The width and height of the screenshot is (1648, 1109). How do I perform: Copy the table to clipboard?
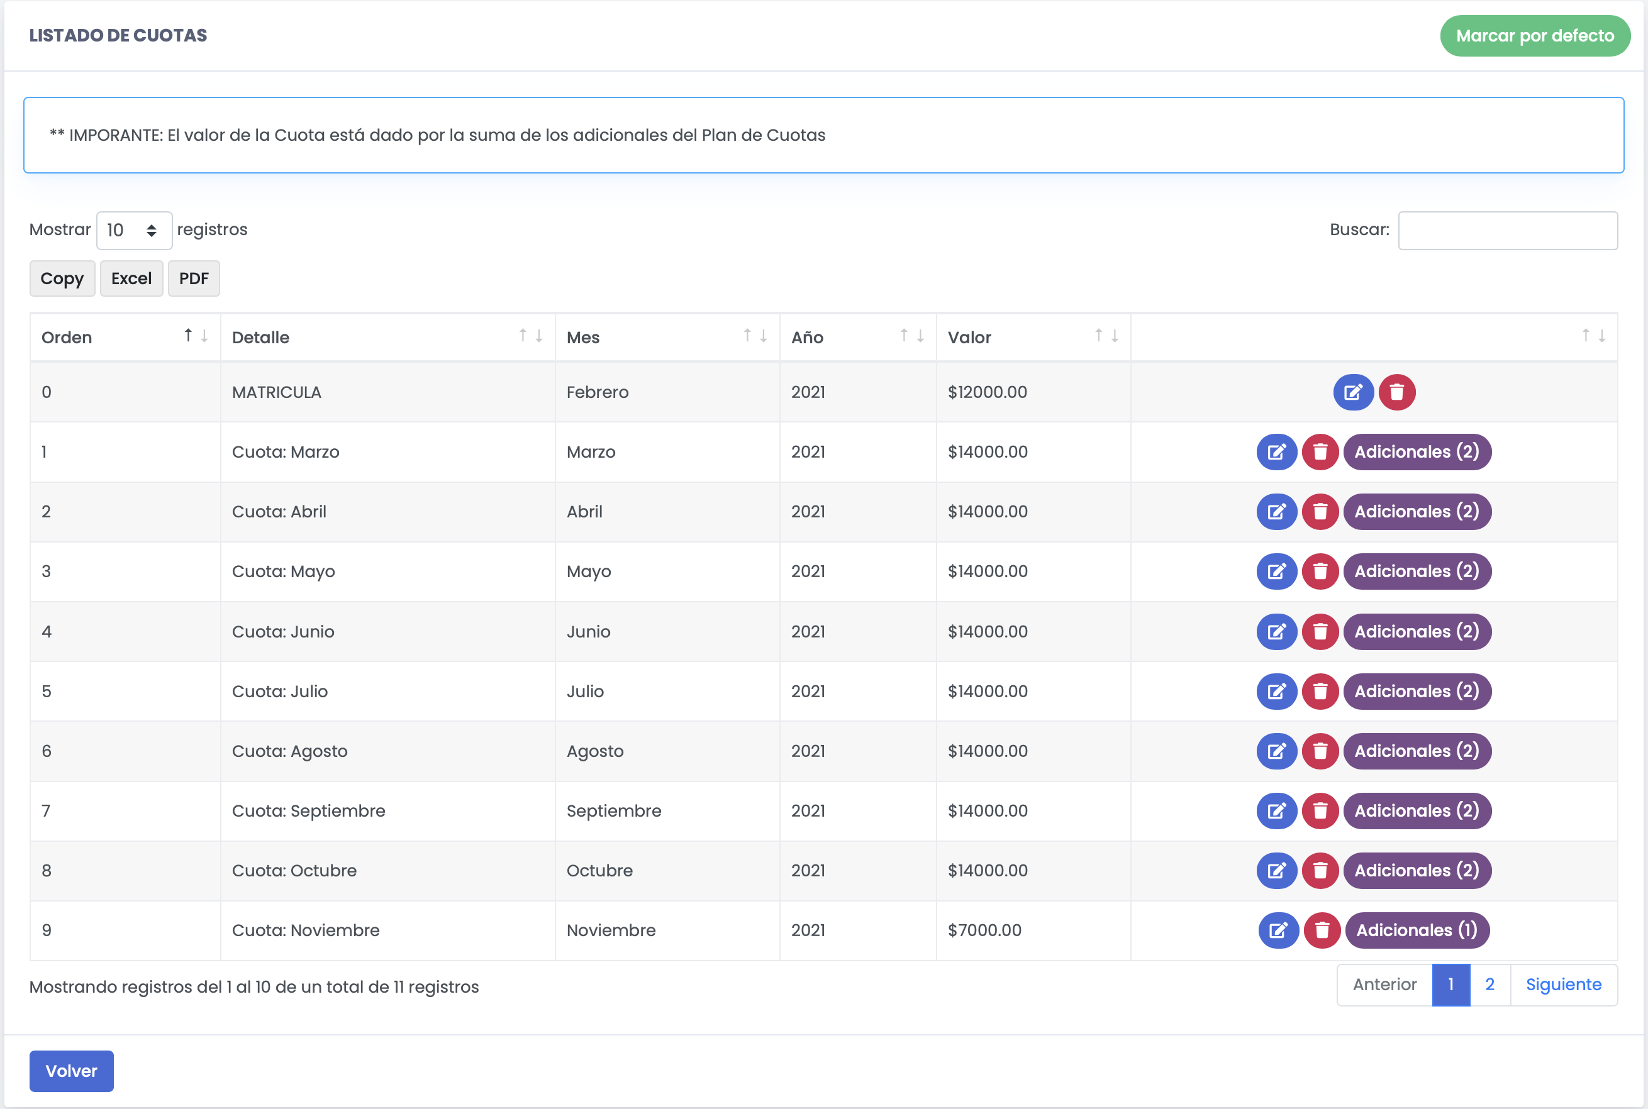pos(62,279)
